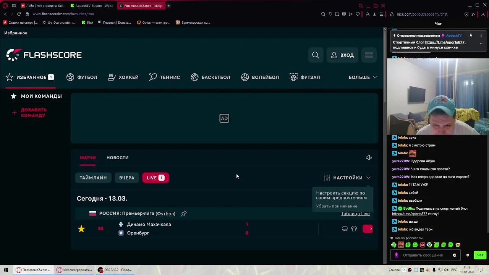
Task: Switch to the НОВОСТИ tab
Action: [117, 158]
